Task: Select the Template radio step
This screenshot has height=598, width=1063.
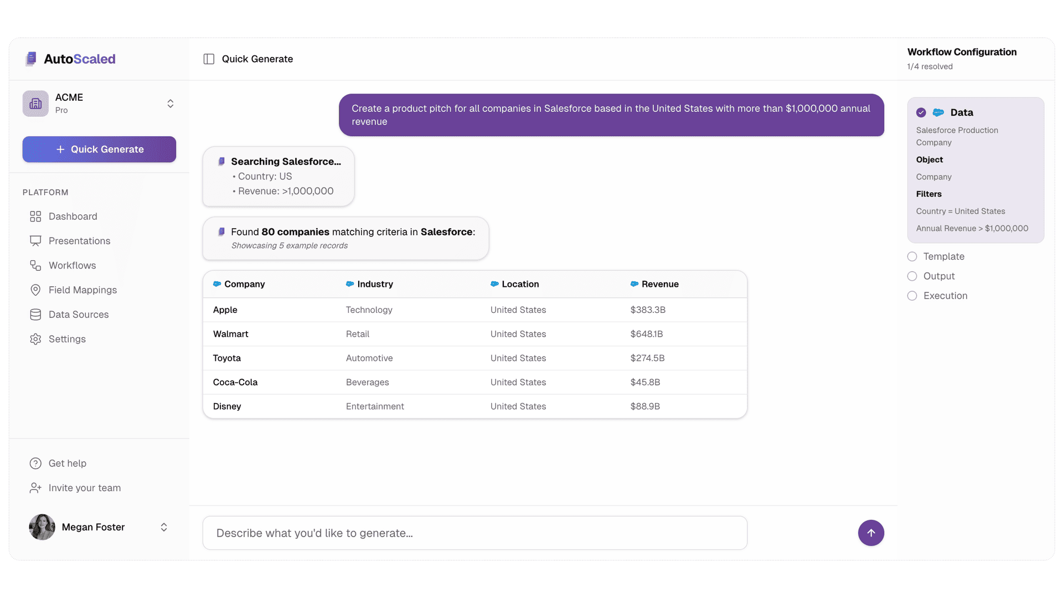Action: tap(912, 257)
